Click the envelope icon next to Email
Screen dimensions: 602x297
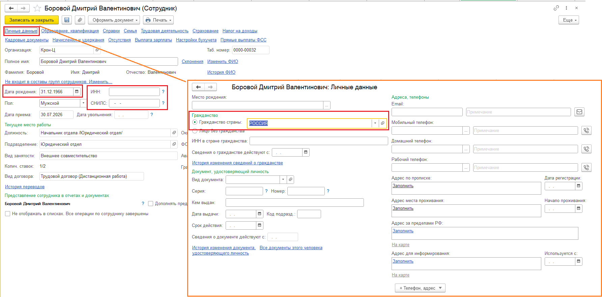(579, 112)
